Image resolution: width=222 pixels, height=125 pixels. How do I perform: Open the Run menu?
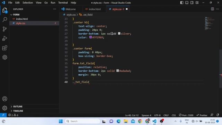[x=53, y=3]
